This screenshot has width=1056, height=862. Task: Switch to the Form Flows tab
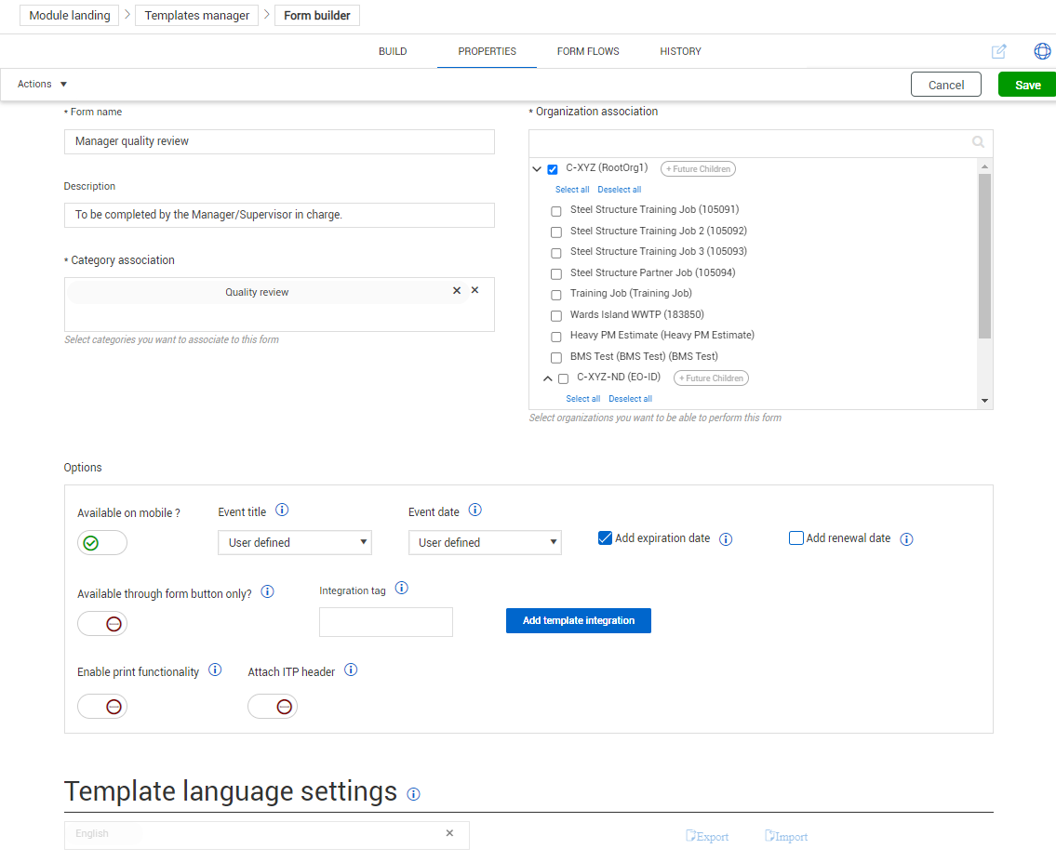click(588, 51)
